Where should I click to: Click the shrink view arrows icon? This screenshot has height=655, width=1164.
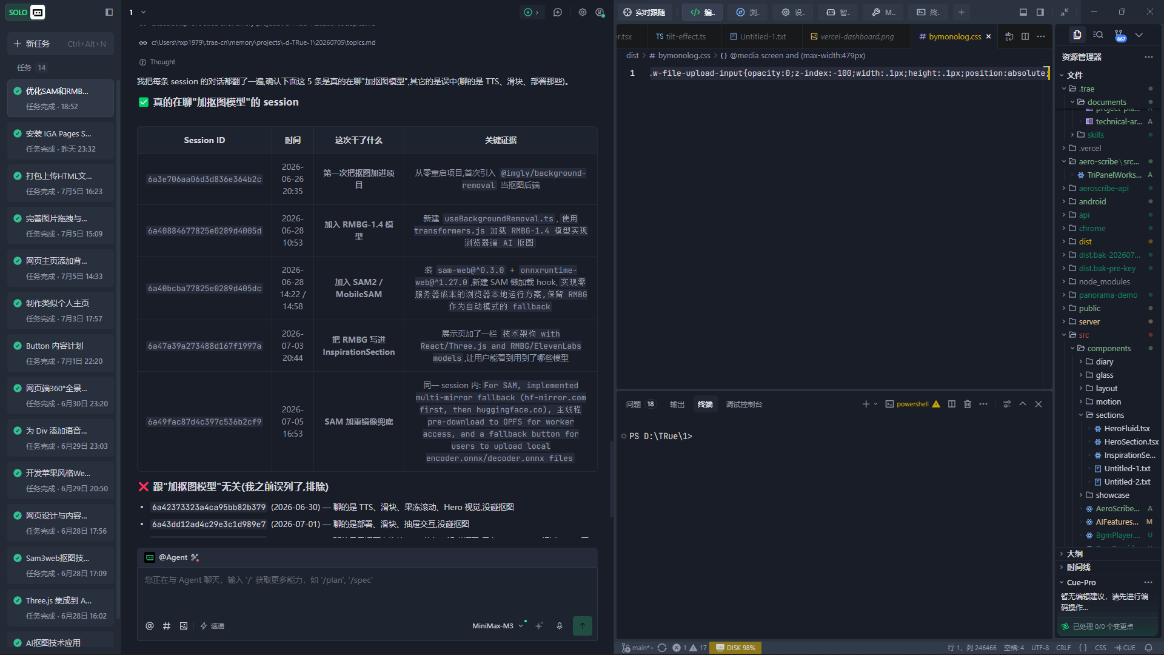[x=1065, y=12]
